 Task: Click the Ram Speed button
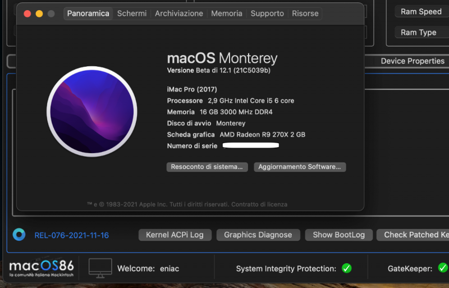click(421, 12)
